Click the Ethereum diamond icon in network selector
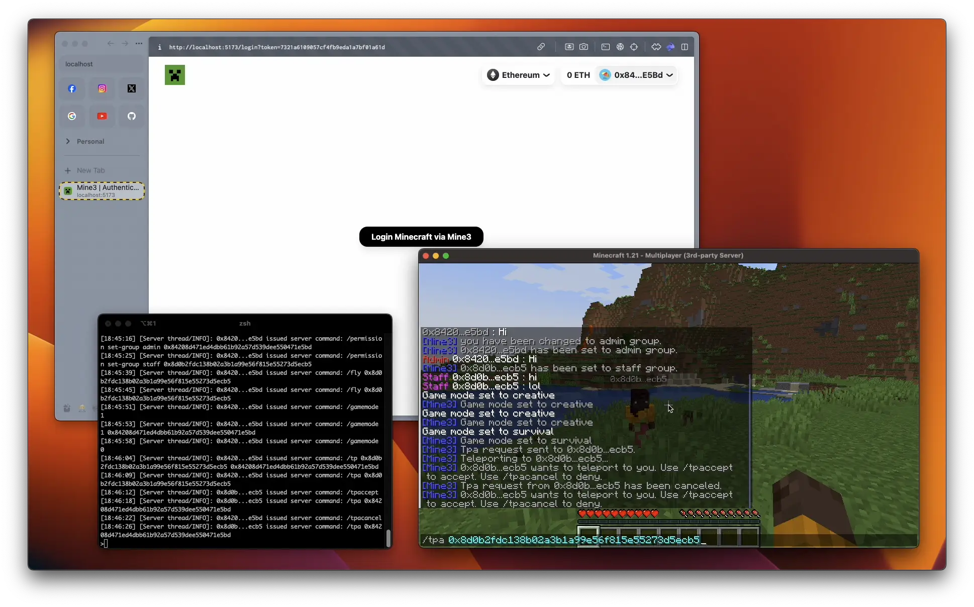974x607 pixels. [x=493, y=75]
